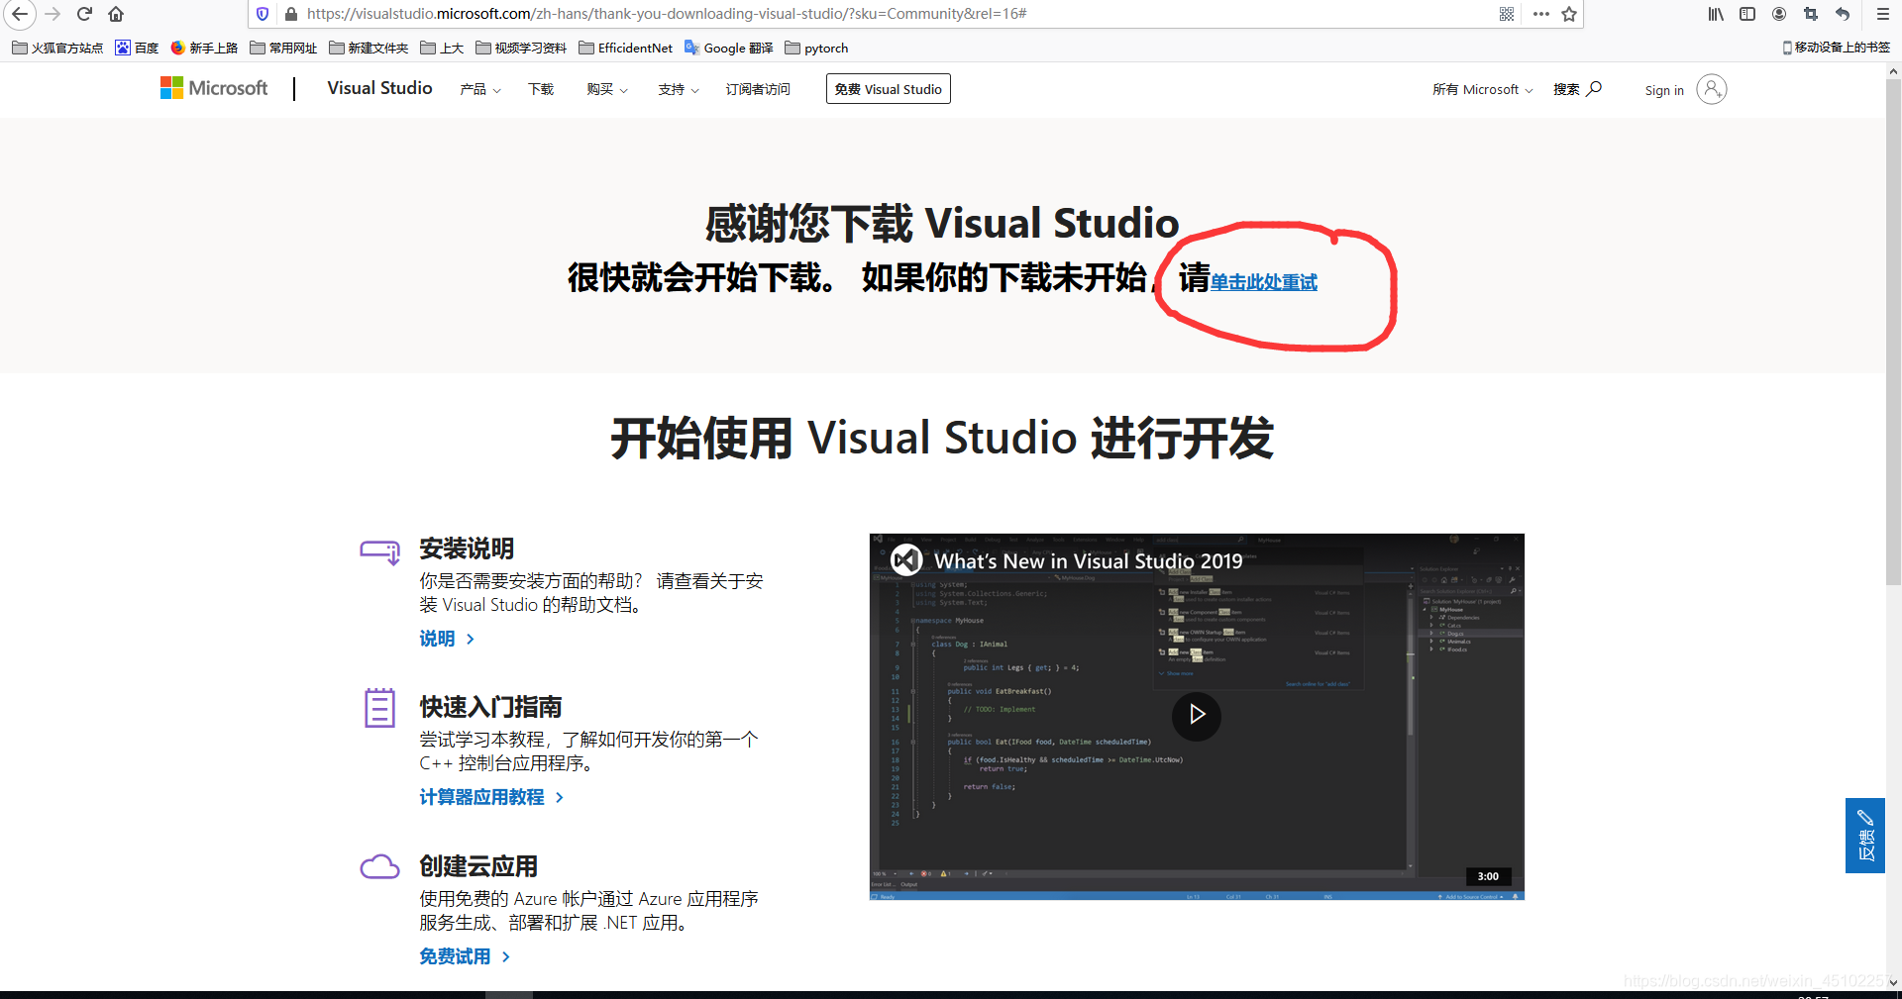Click the browser forward arrow
Image resolution: width=1902 pixels, height=999 pixels.
coord(53,14)
